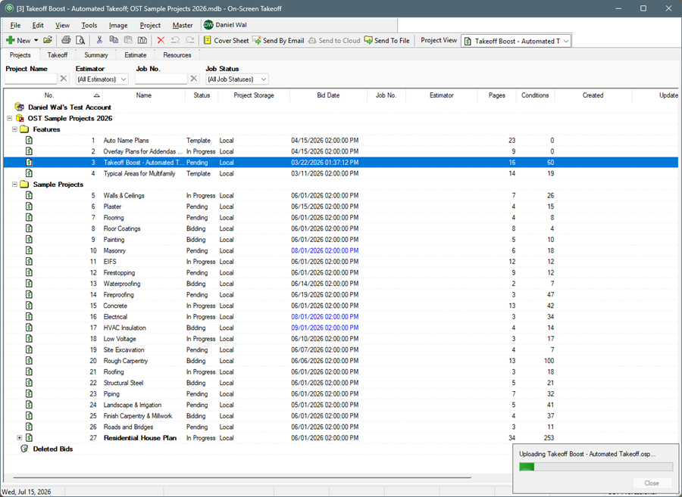This screenshot has height=497, width=682.
Task: Click the Deleted Bids recycle icon
Action: (24, 449)
